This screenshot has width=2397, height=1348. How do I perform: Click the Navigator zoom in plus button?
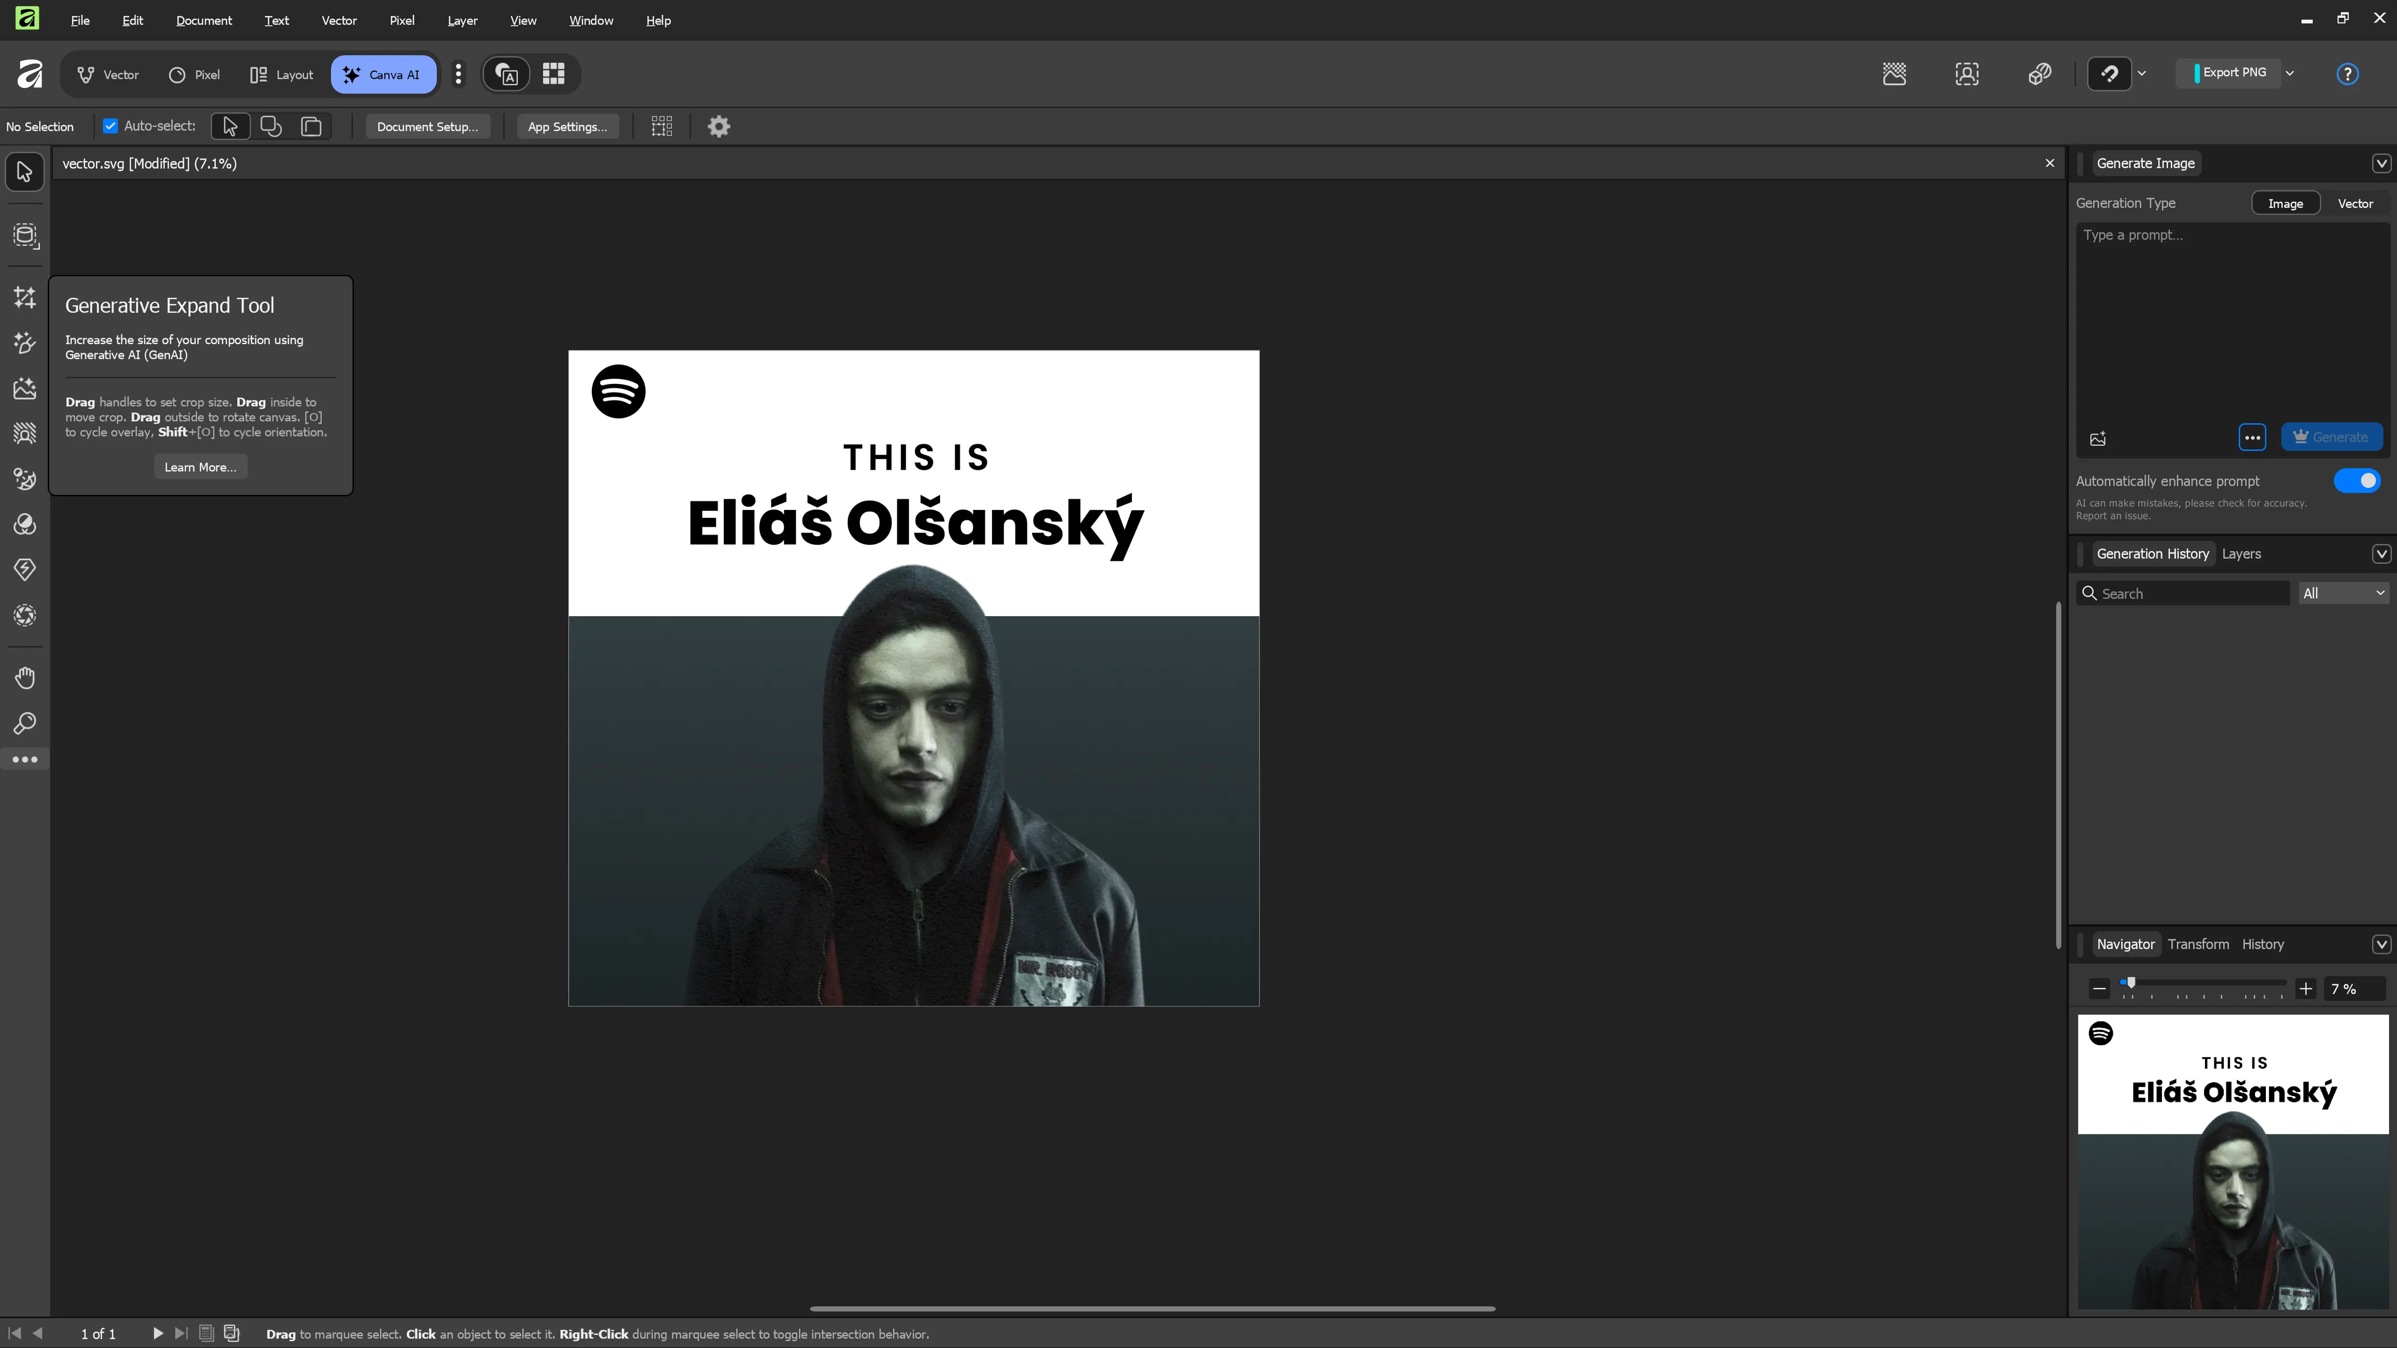click(2306, 989)
